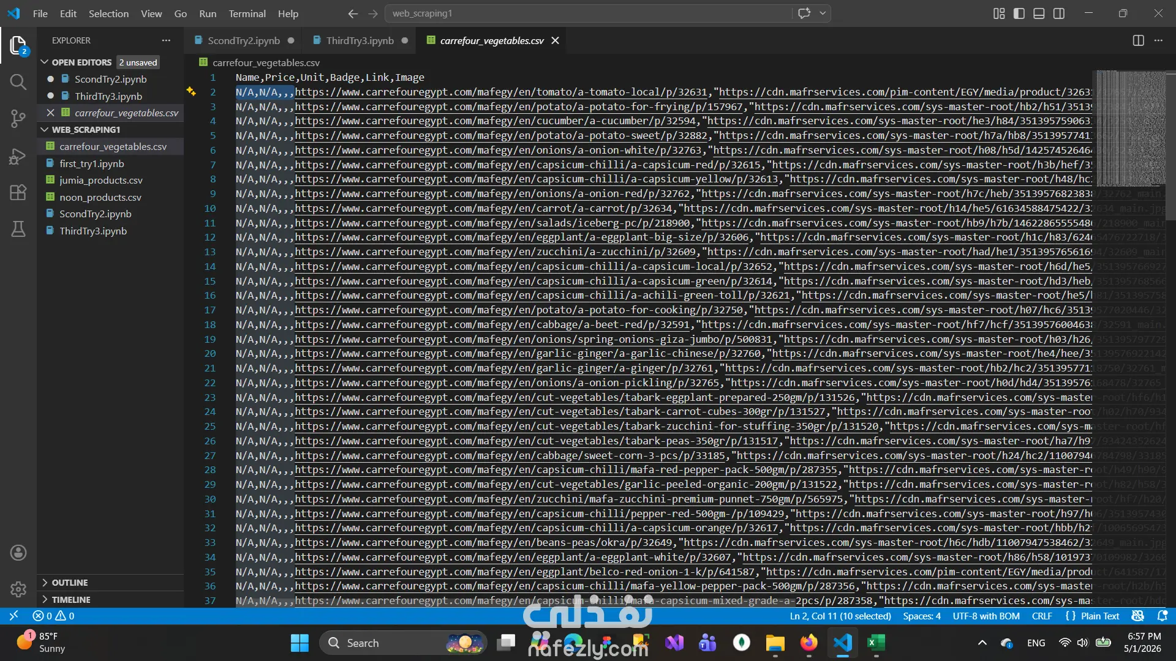Open the Source Control view
Screen dimensions: 1176x661
pos(18,119)
